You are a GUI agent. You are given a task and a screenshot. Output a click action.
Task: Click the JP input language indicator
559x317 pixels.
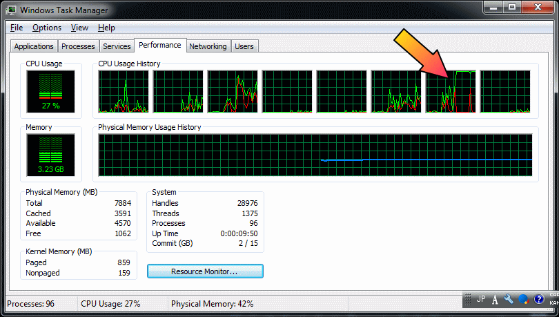pyautogui.click(x=481, y=299)
